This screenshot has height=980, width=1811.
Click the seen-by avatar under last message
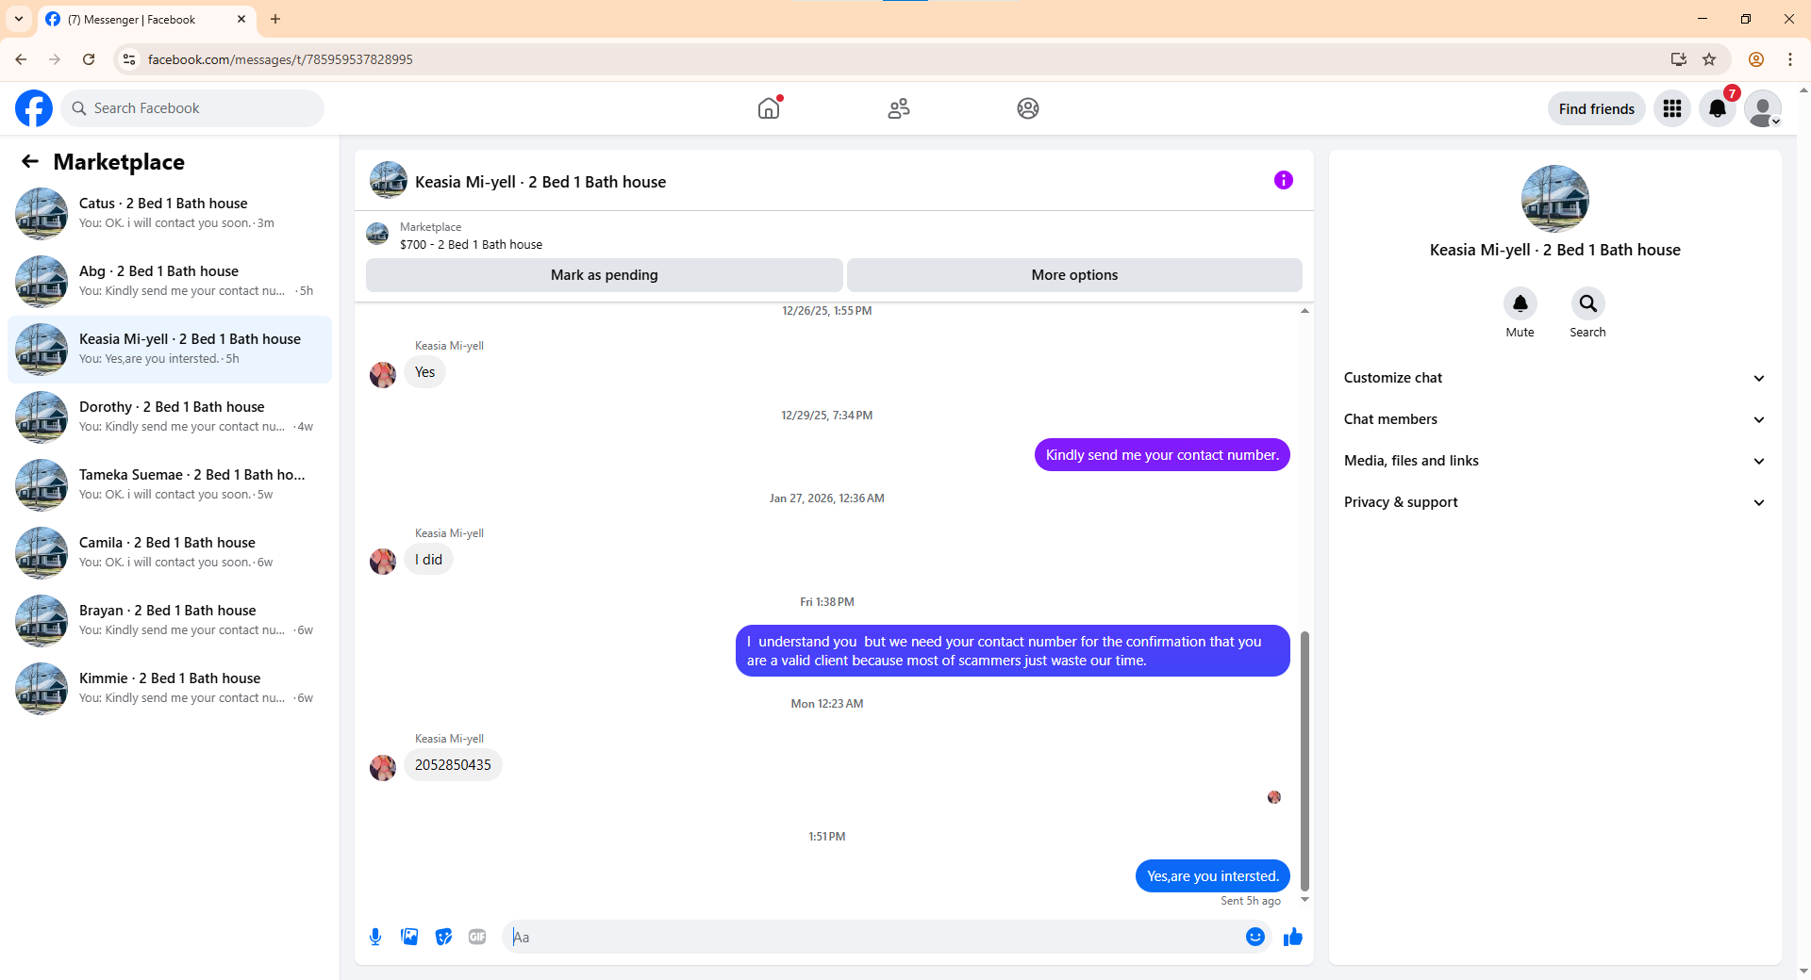pos(1274,797)
